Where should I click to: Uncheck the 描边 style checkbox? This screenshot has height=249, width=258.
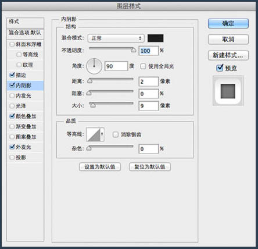(12, 75)
